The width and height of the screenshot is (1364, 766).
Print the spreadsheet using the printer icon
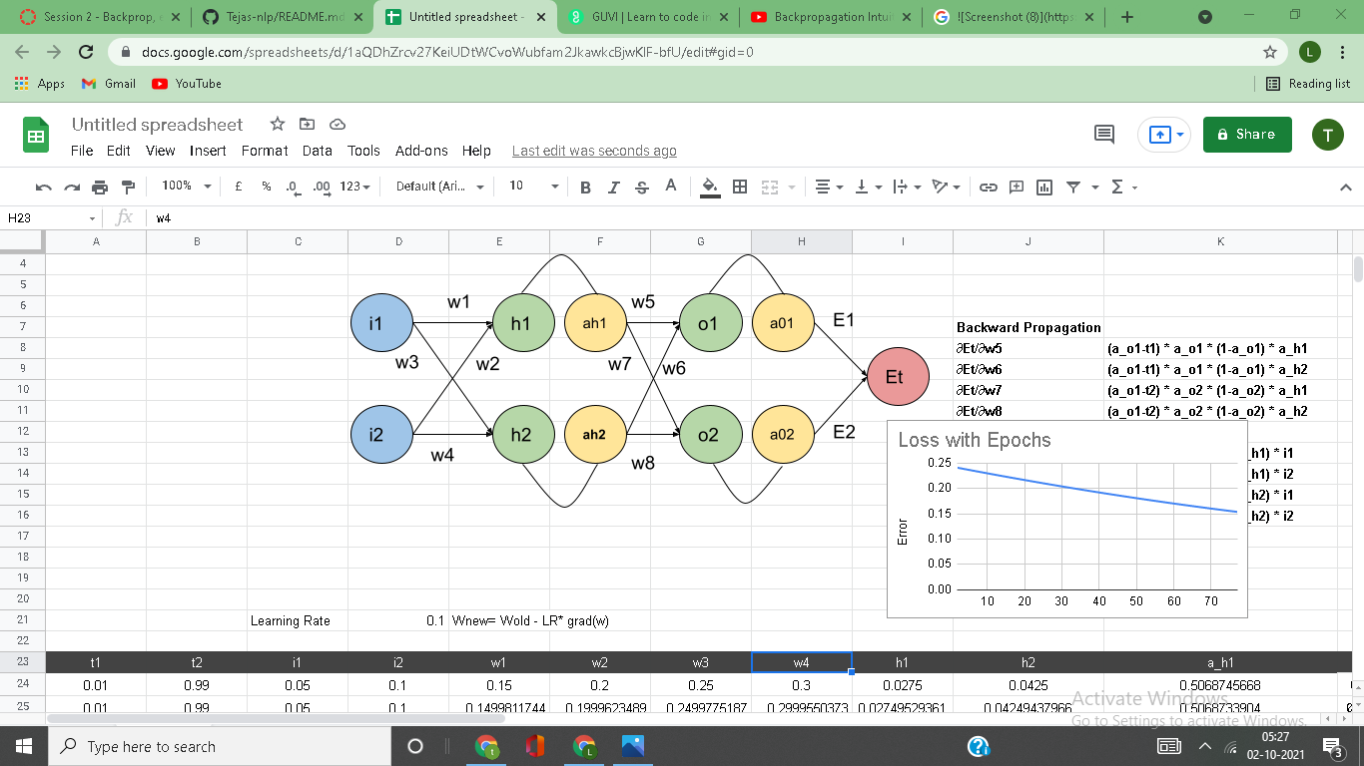click(99, 187)
